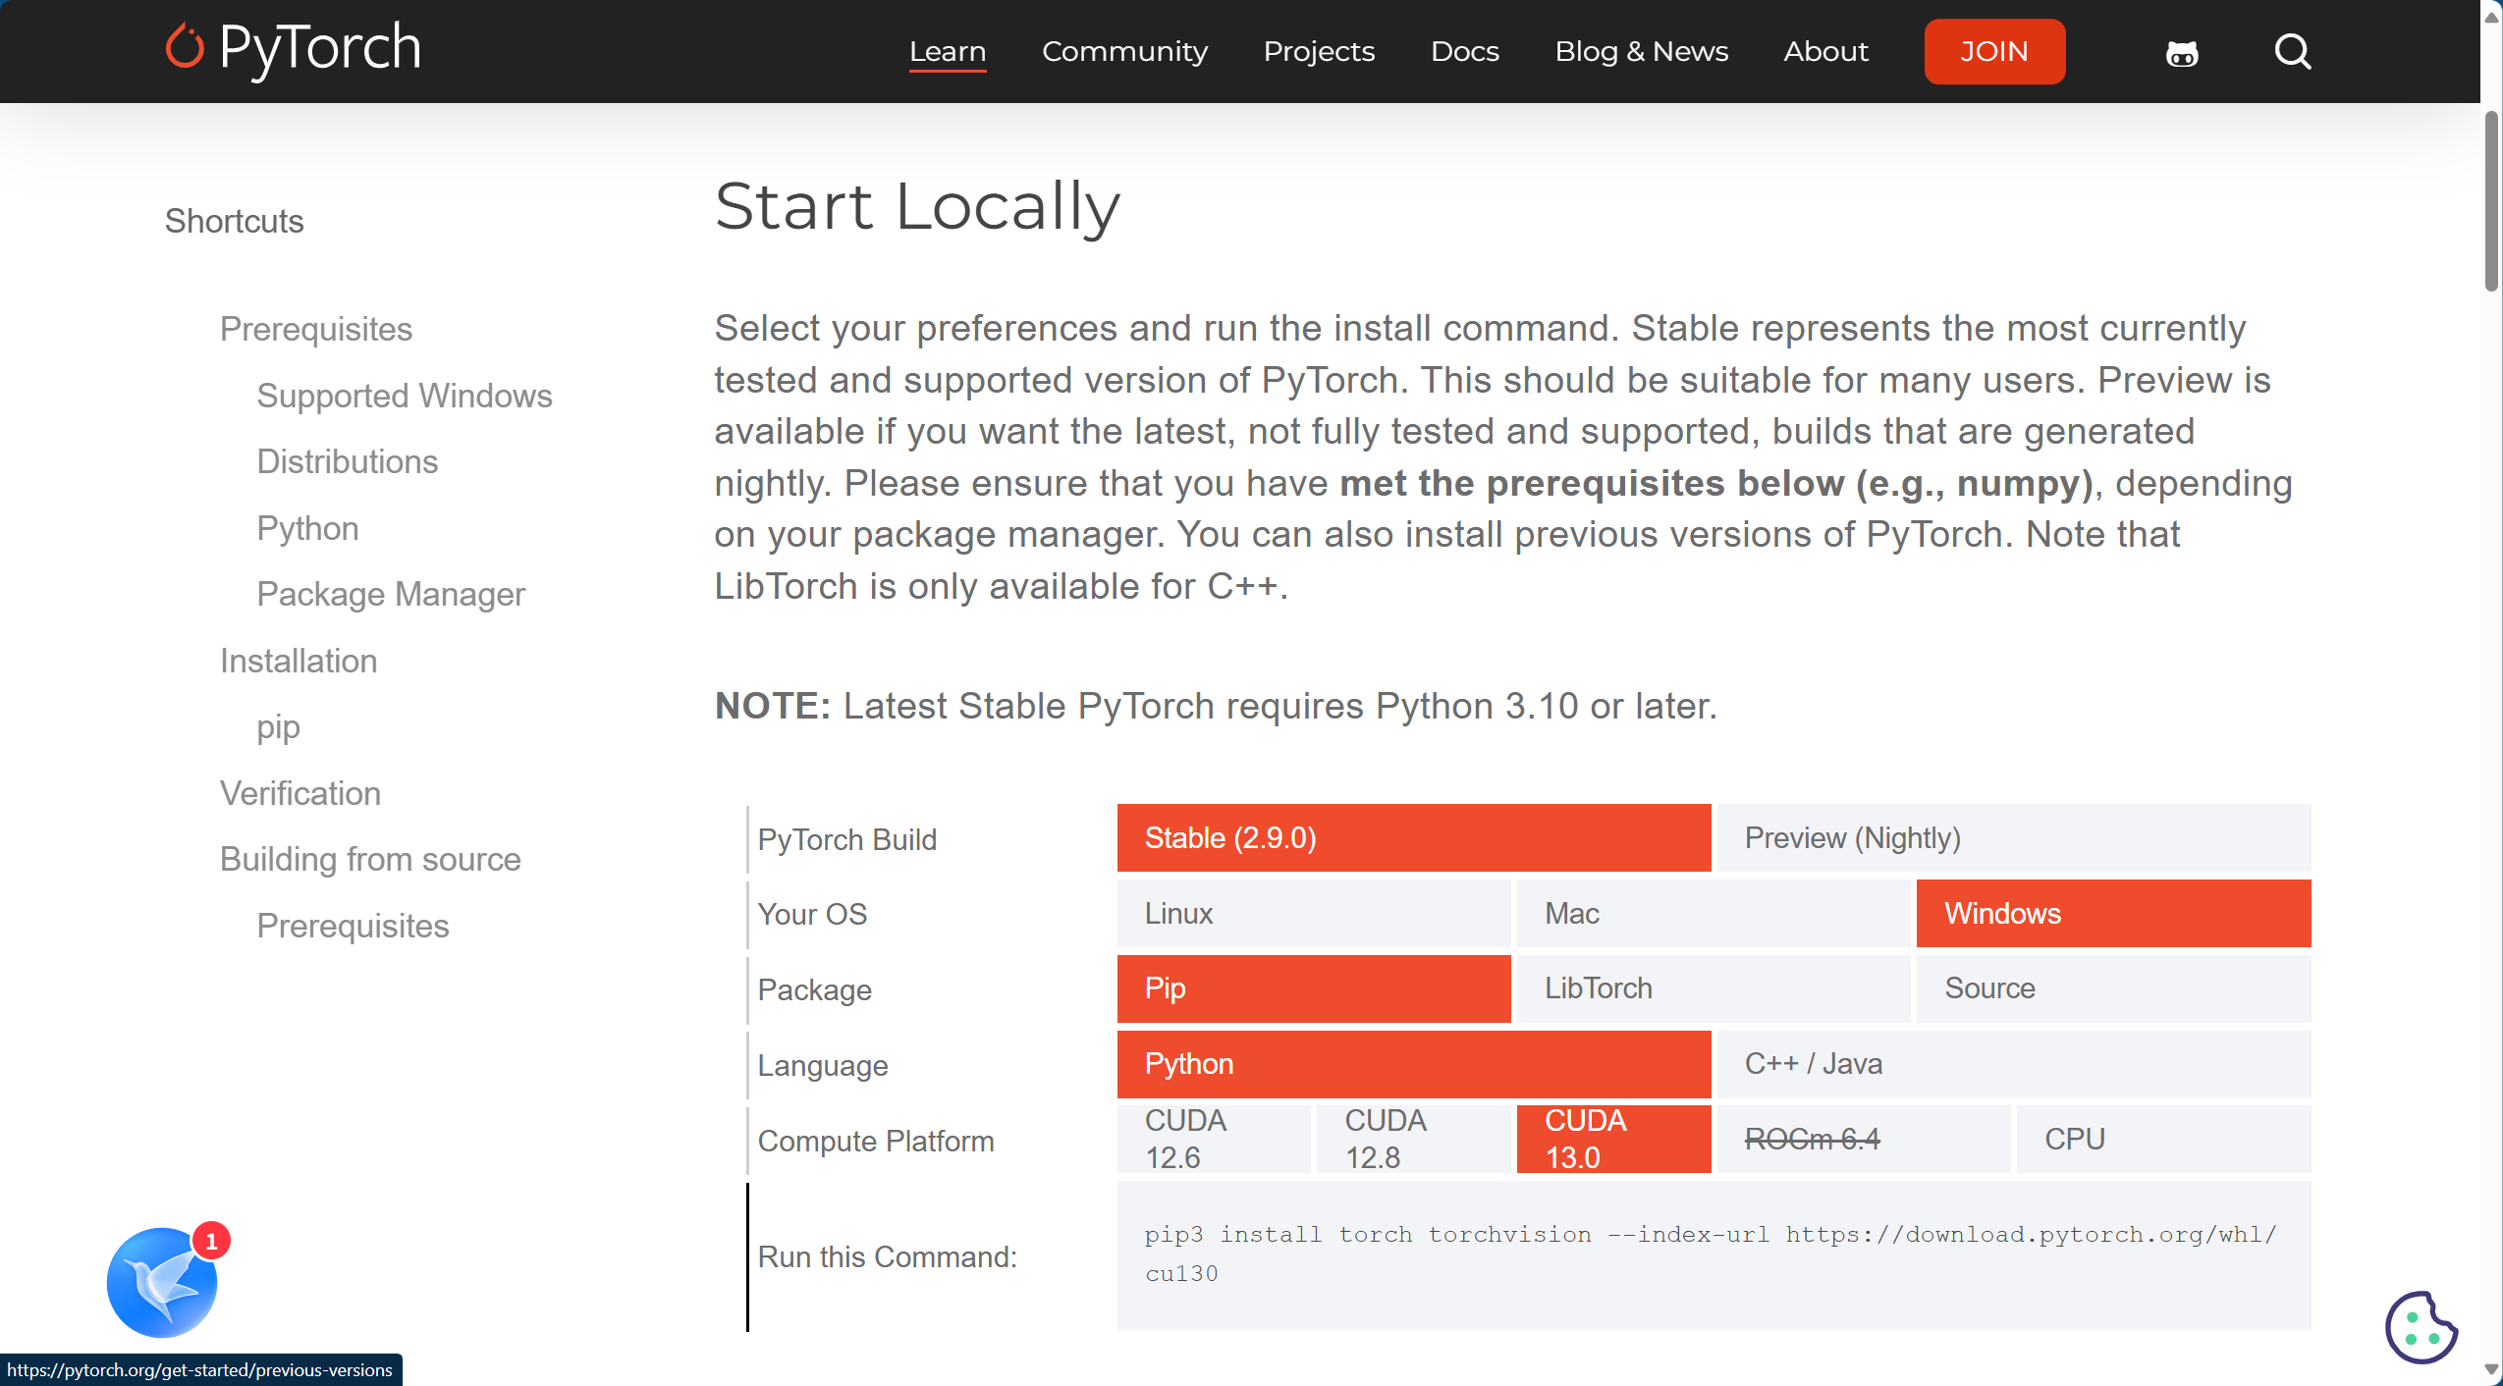
Task: Click the vertical scrollbar thumb
Action: coord(2491,201)
